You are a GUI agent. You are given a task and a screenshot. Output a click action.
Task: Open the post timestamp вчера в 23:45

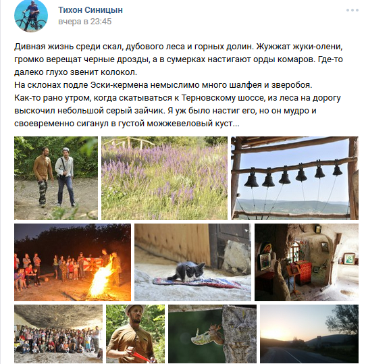85,22
